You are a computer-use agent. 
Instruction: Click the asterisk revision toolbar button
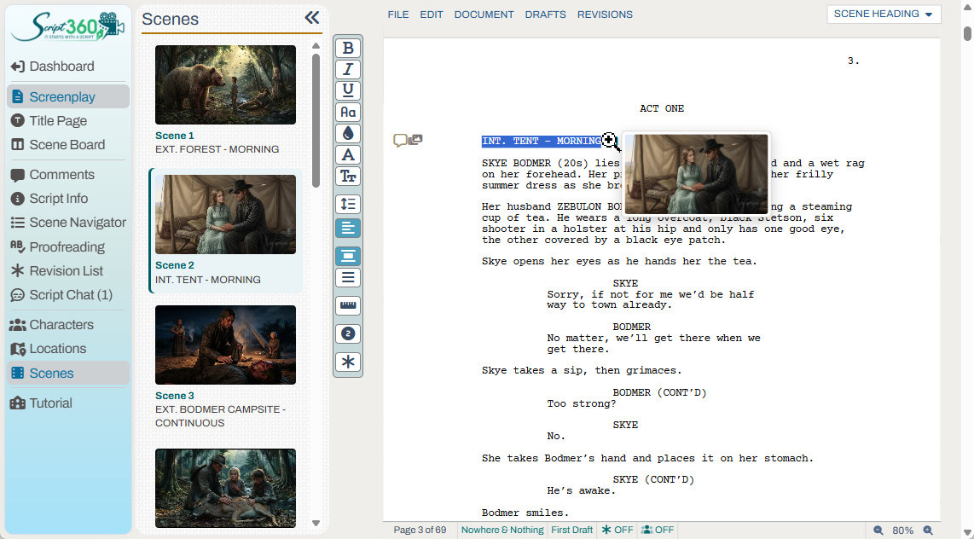pos(348,362)
